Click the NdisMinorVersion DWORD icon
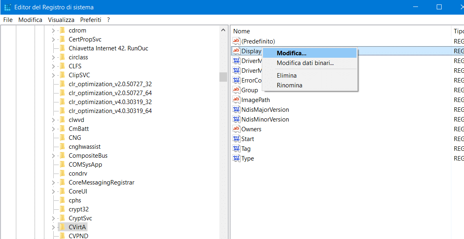464x239 pixels. [236, 119]
